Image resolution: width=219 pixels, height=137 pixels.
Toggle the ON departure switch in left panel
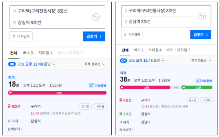[x=12, y=64]
